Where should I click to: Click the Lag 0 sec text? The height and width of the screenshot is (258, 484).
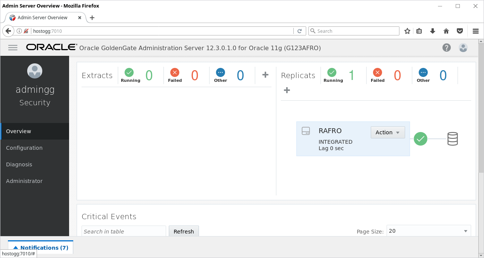[331, 148]
